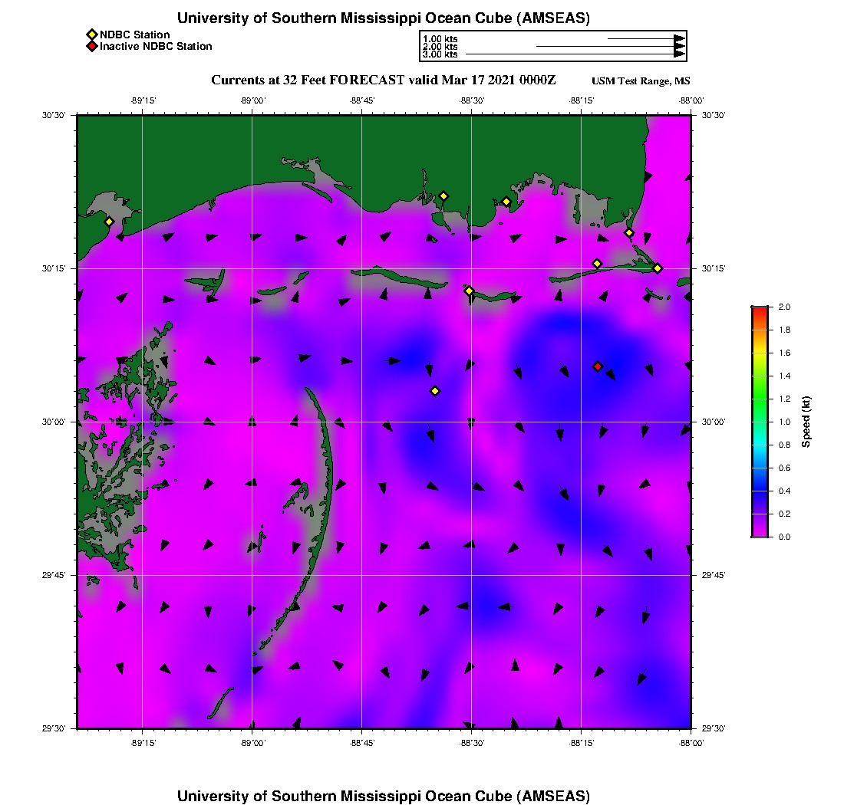This screenshot has height=805, width=844.
Task: Click the Speed (kt) color bar axis label
Action: pyautogui.click(x=806, y=422)
